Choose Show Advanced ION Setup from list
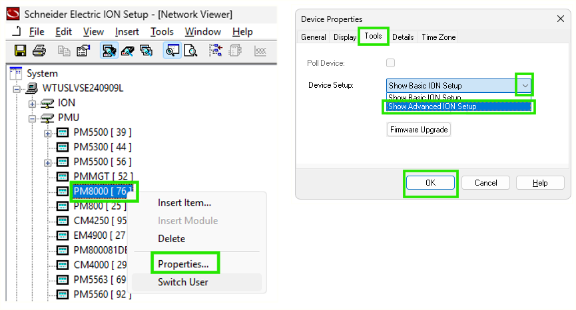Image resolution: width=576 pixels, height=310 pixels. (458, 106)
